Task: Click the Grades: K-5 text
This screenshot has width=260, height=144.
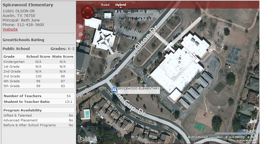Action: tap(63, 49)
